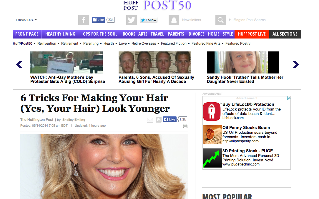The height and width of the screenshot is (199, 319).
Task: Click the AdChoices icon on the advertisement
Action: (289, 98)
